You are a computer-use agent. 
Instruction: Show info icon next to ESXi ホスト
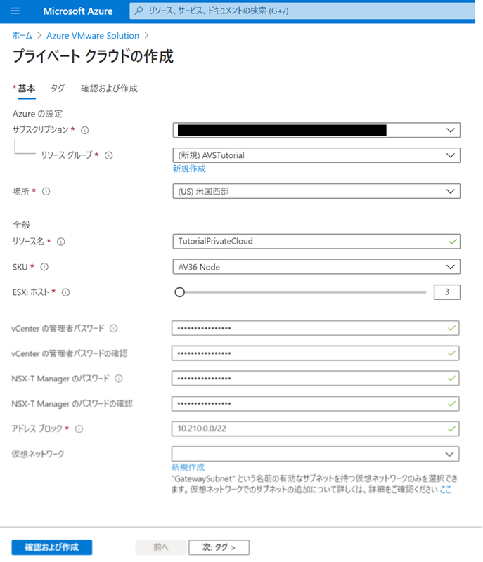65,292
